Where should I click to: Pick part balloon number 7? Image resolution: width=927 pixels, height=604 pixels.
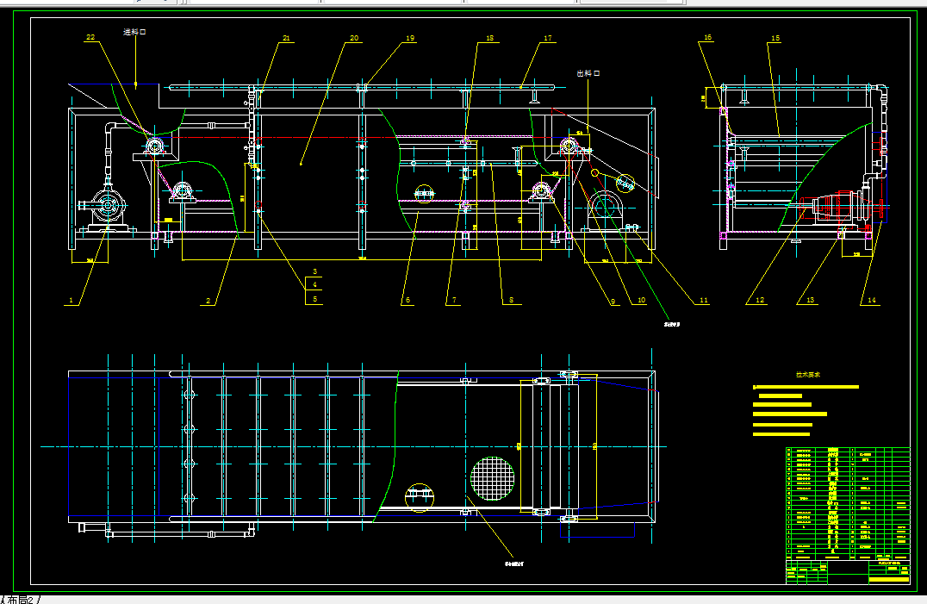(454, 300)
